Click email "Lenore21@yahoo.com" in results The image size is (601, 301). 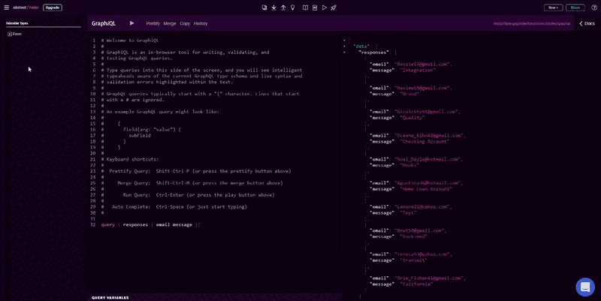(x=422, y=206)
